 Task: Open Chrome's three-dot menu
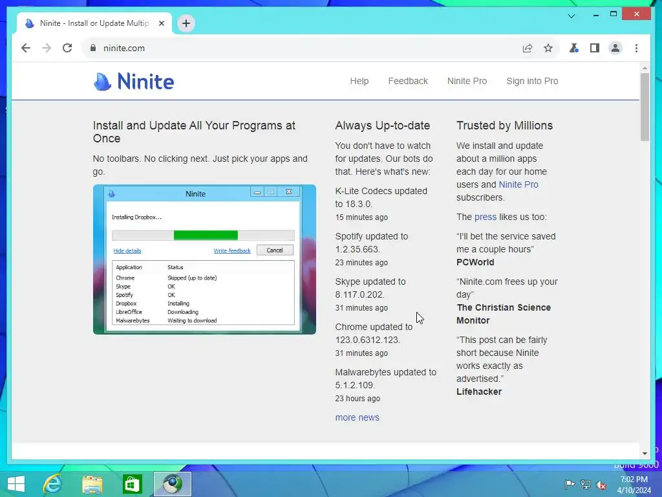click(x=636, y=48)
